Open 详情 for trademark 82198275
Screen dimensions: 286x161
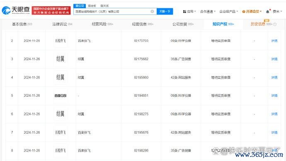(x=274, y=114)
